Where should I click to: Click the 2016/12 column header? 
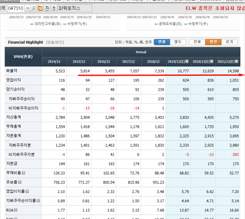tap(104, 62)
